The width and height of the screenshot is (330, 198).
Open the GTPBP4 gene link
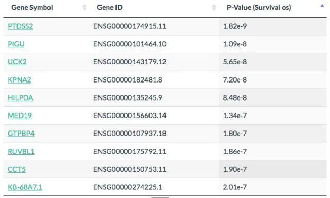21,134
